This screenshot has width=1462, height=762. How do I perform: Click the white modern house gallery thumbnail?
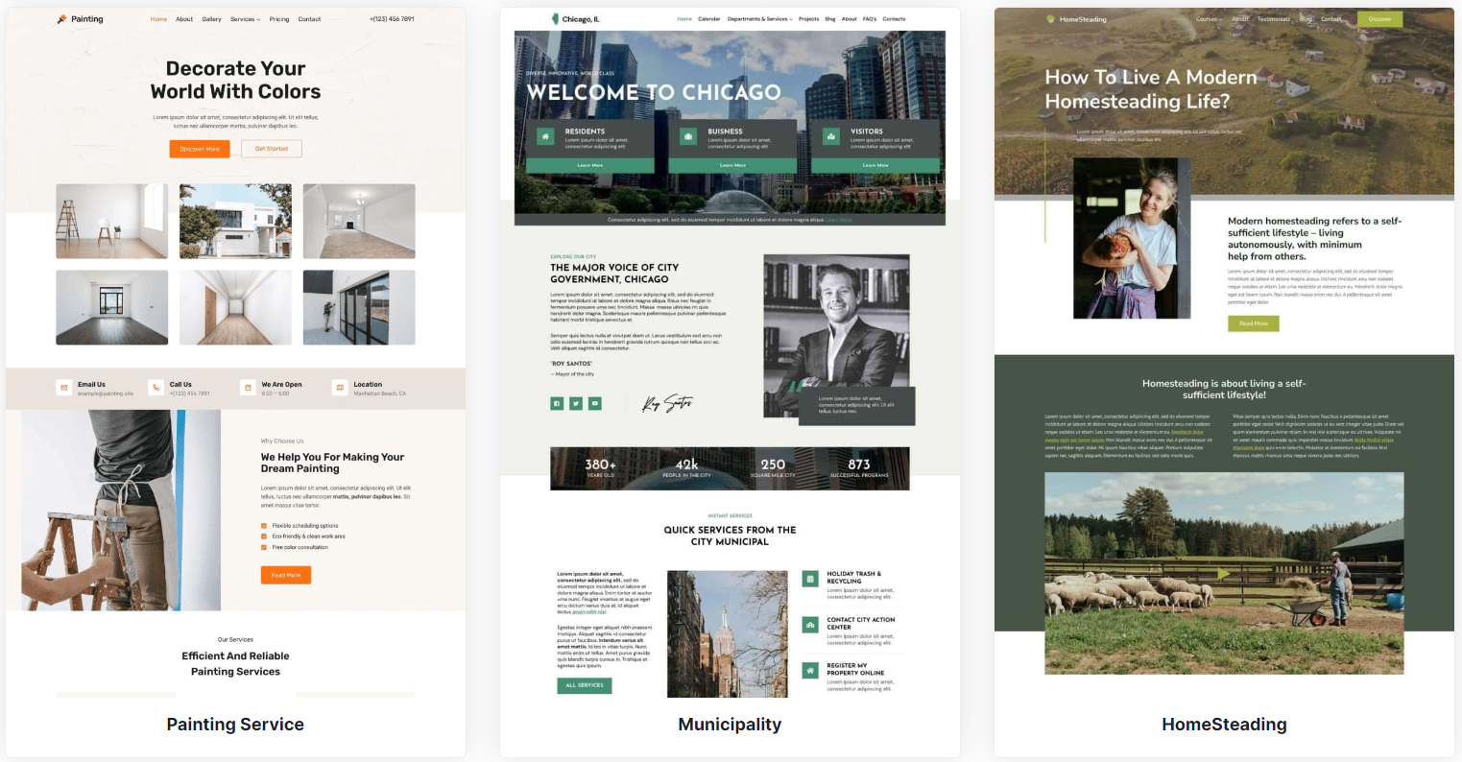point(235,222)
